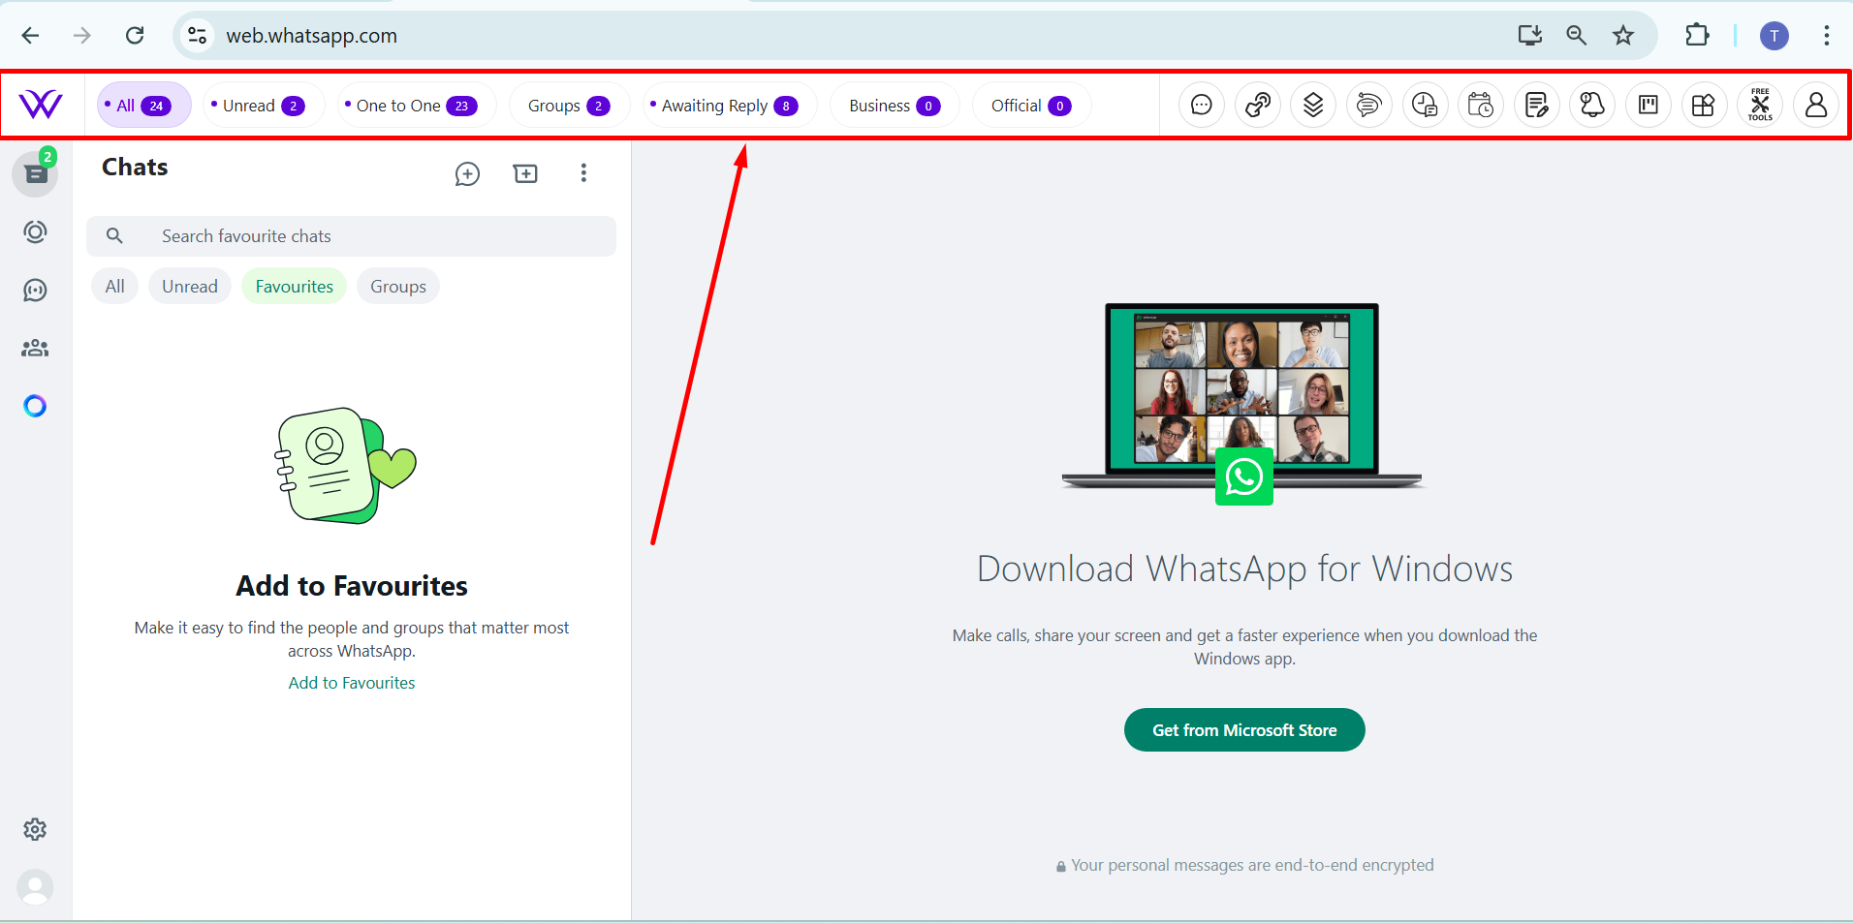This screenshot has height=923, width=1853.
Task: Click the Chrome profile T avatar
Action: tap(1774, 36)
